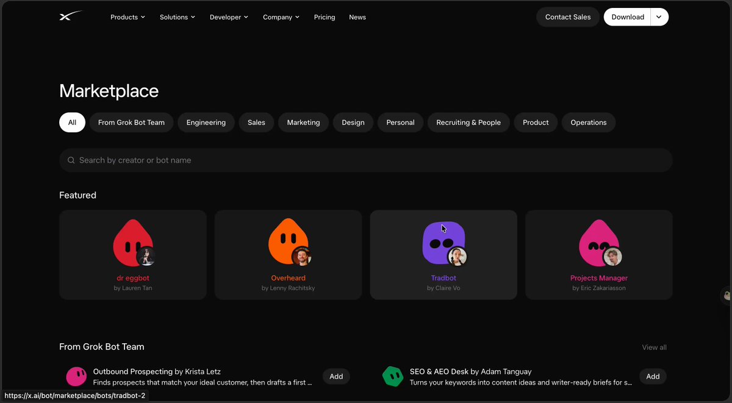The width and height of the screenshot is (732, 403).
Task: Switch to the Product filter
Action: coord(536,123)
